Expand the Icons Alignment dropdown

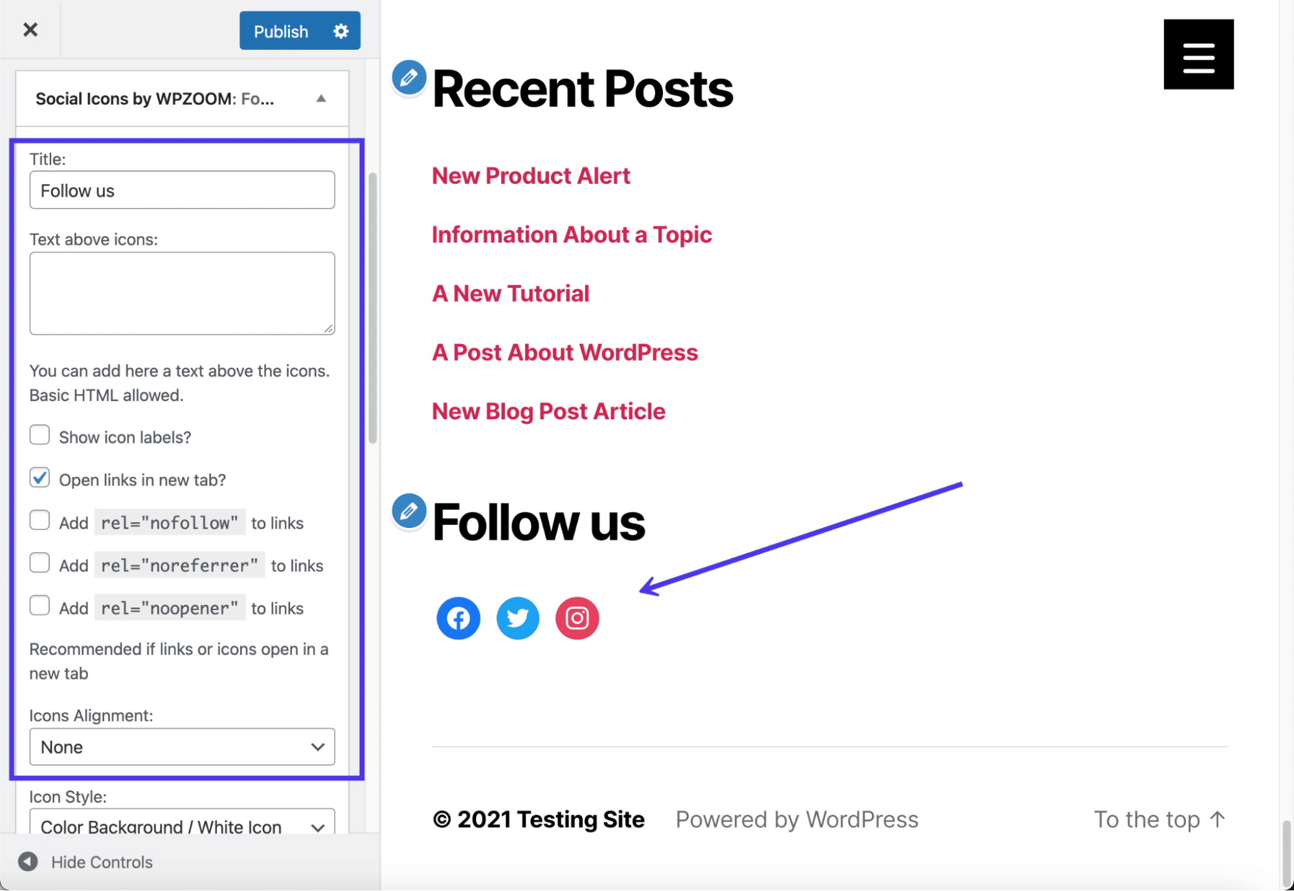(x=181, y=747)
